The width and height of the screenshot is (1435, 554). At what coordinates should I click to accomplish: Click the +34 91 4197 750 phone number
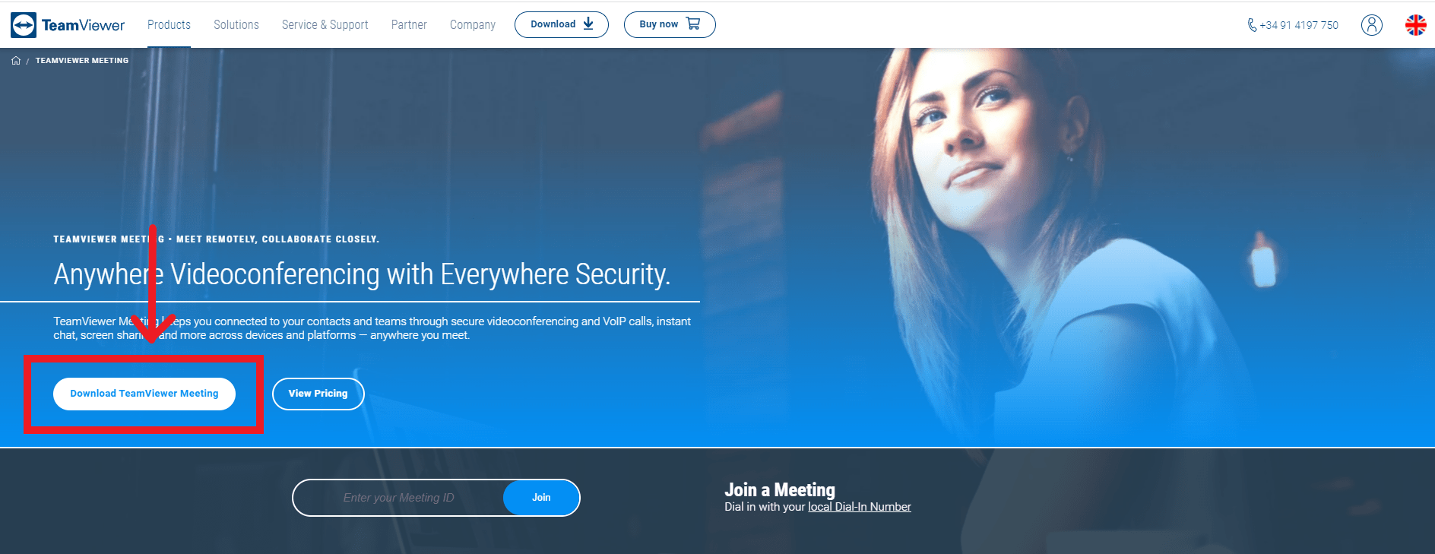pyautogui.click(x=1299, y=25)
